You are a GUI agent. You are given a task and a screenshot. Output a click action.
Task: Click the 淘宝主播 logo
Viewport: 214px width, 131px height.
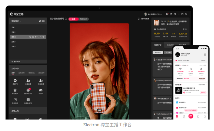17,14
